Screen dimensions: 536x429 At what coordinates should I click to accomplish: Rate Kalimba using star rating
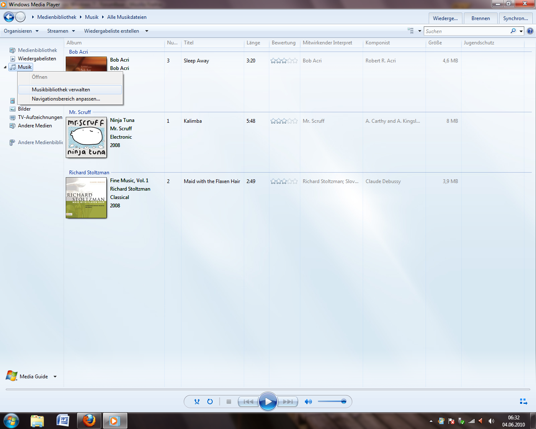coord(284,121)
